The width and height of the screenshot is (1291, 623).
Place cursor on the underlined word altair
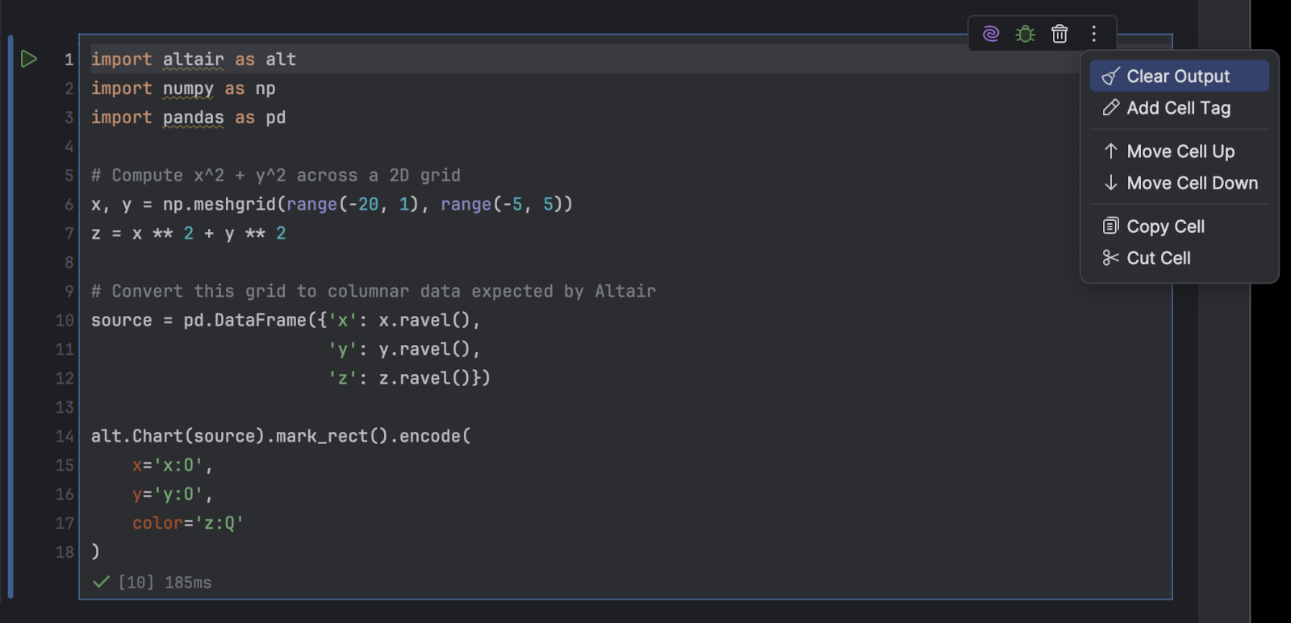pos(193,60)
